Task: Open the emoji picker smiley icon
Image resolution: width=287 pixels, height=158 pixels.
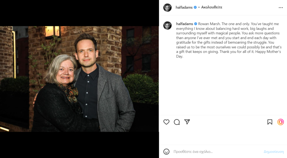Action: pos(166,152)
